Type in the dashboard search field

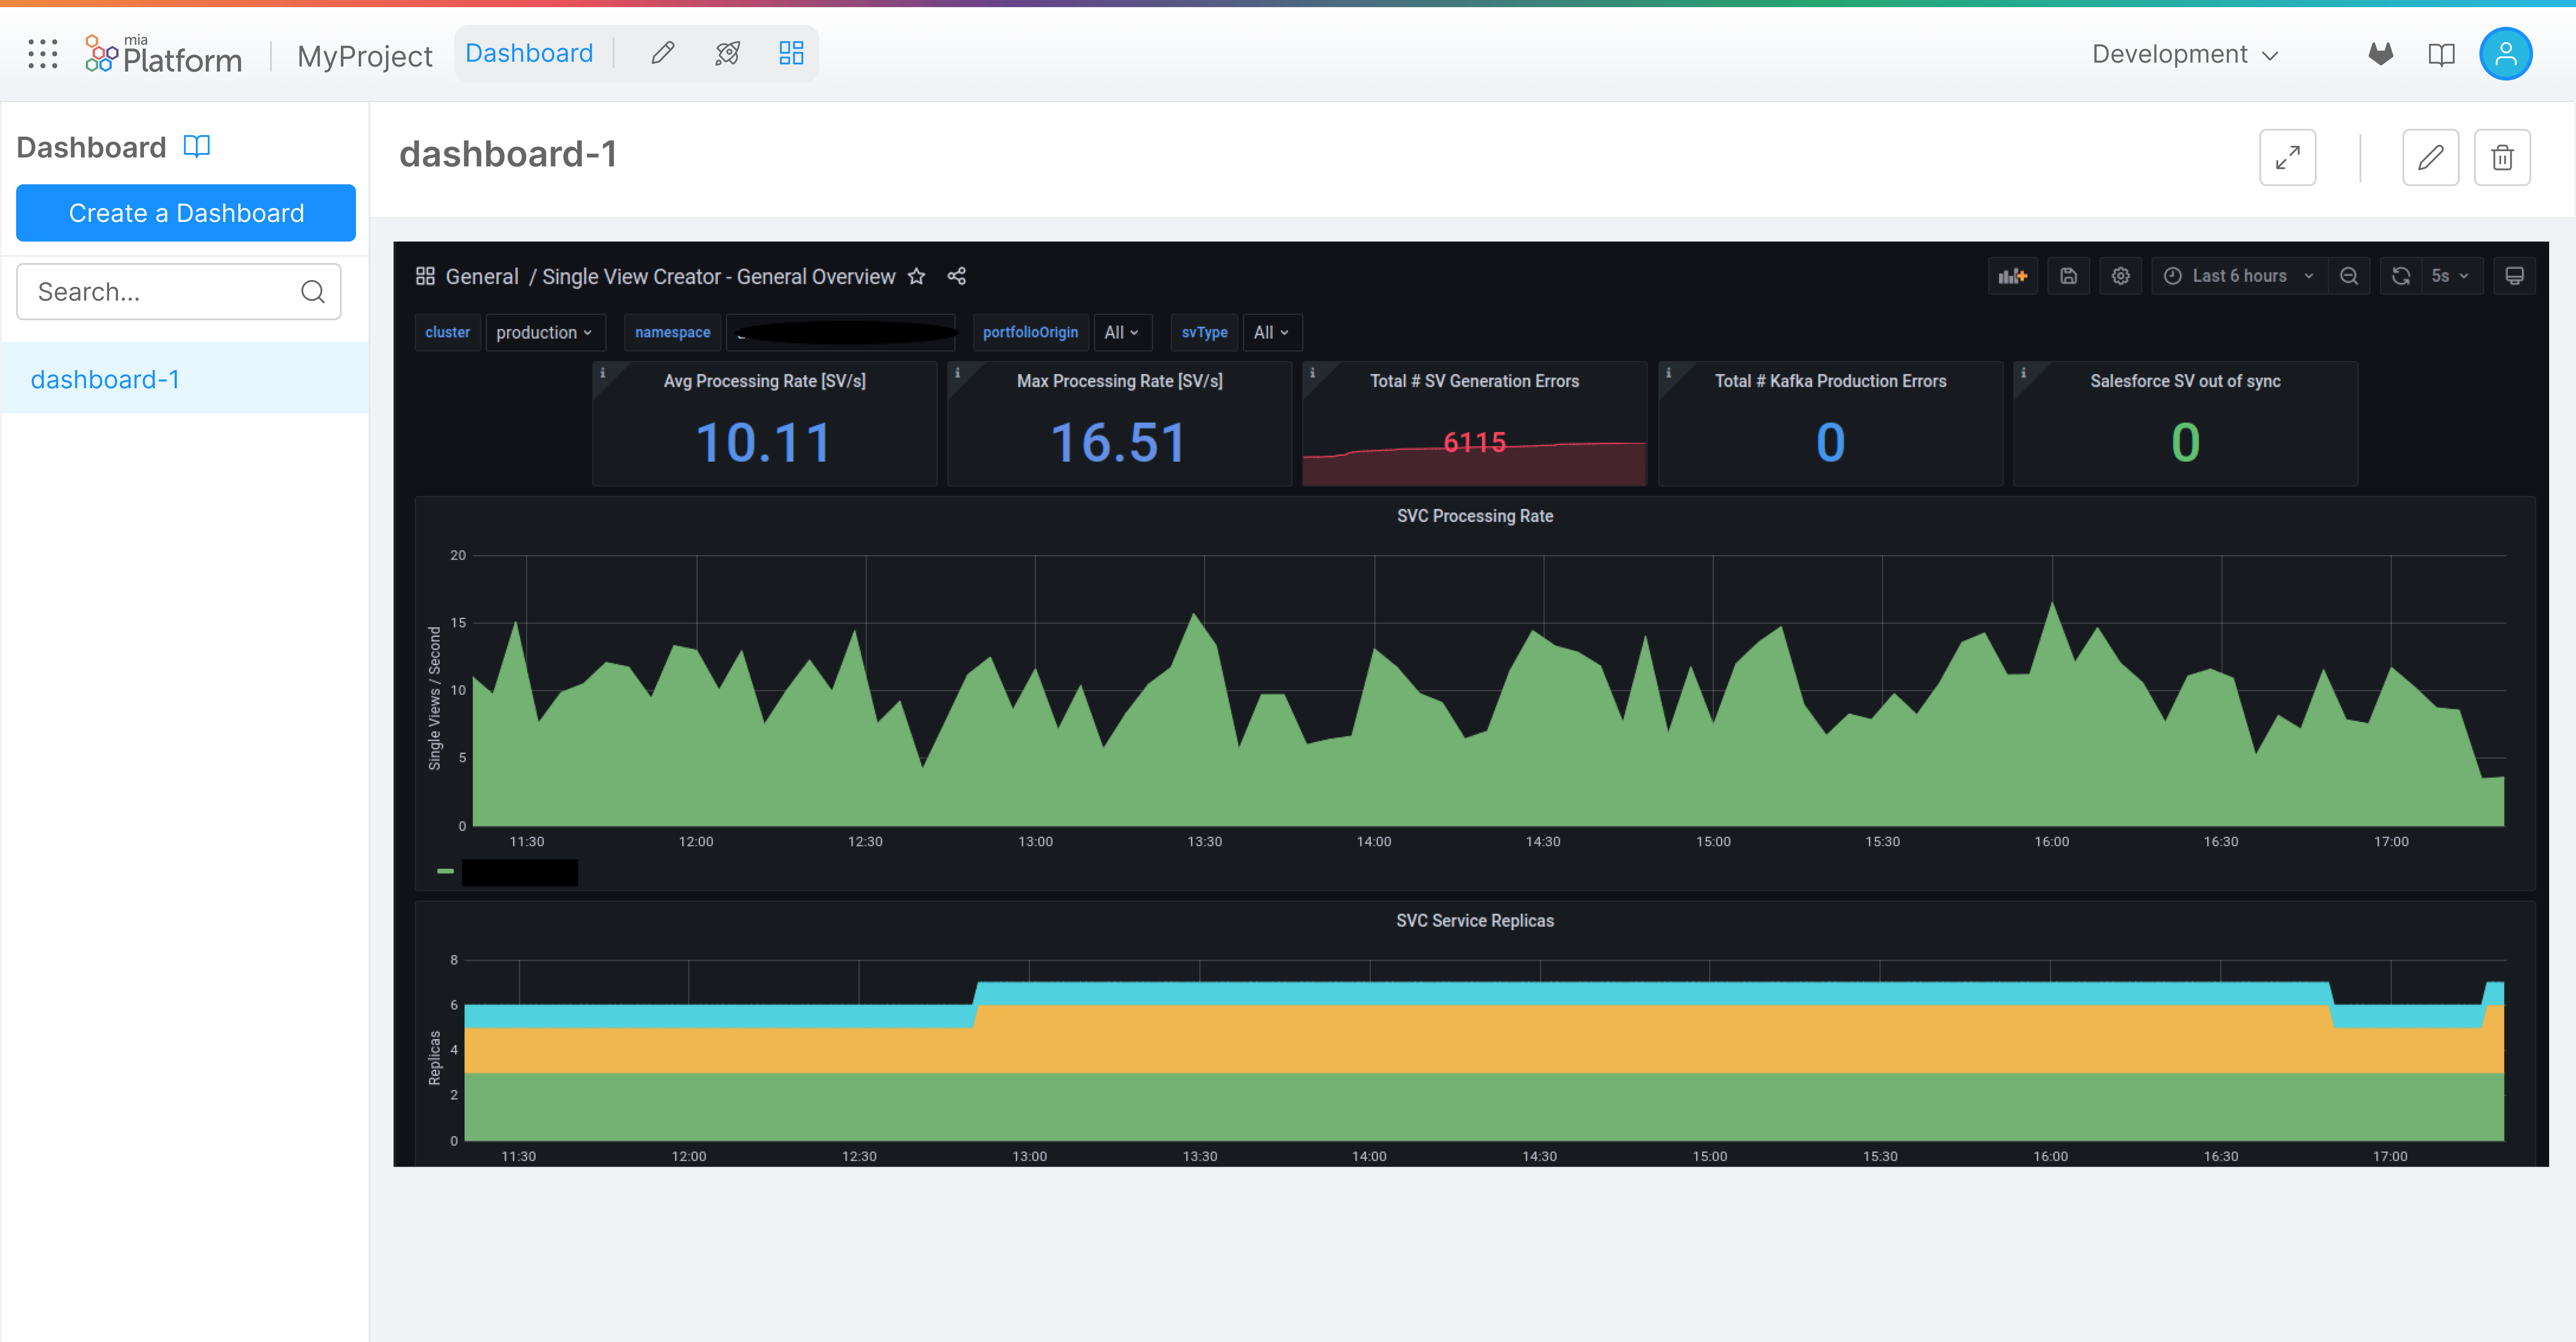pyautogui.click(x=160, y=291)
